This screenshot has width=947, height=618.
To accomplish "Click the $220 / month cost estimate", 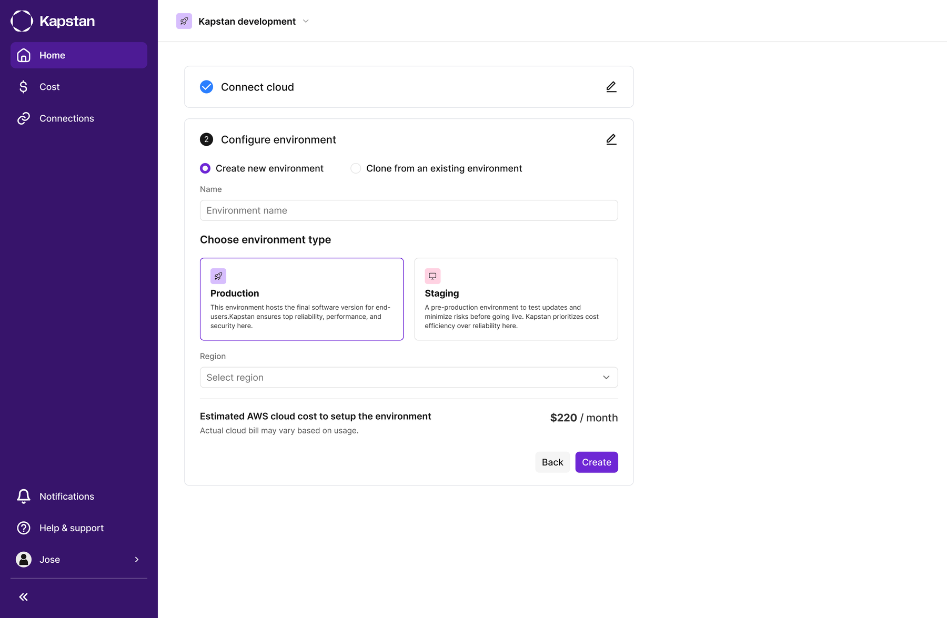I will 584,418.
